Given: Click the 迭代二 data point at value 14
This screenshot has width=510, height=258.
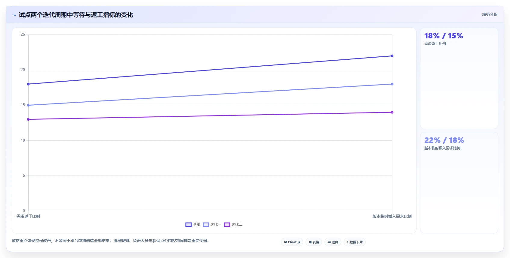Looking at the screenshot, I should coord(392,112).
